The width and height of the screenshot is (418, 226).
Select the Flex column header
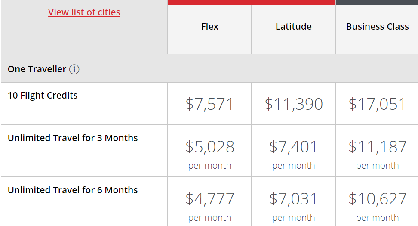(x=210, y=27)
